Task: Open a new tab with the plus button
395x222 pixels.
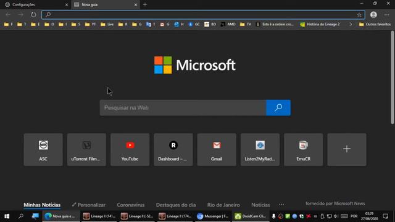Action: 145,4
